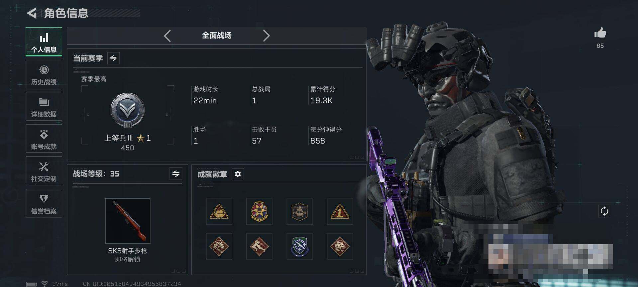Select the star medal achievement badge
638x287 pixels.
point(259,212)
